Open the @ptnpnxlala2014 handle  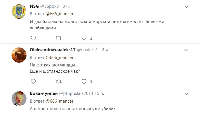76,93
